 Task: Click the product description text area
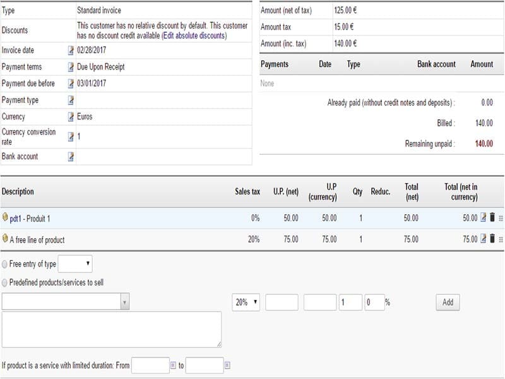pyautogui.click(x=112, y=329)
